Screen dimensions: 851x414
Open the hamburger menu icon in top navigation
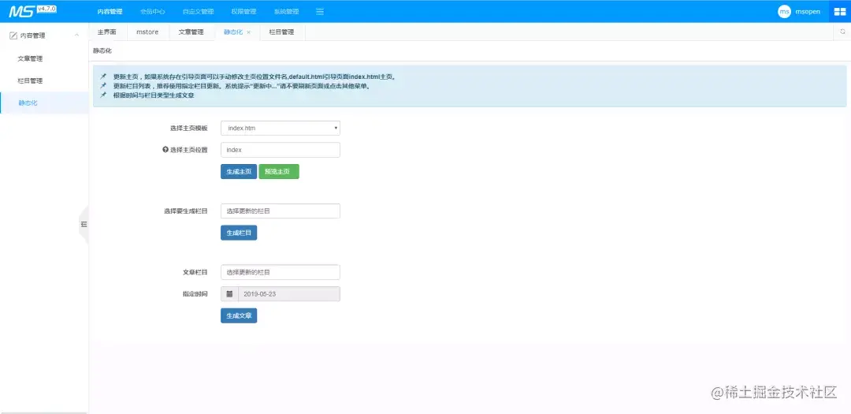[x=320, y=11]
